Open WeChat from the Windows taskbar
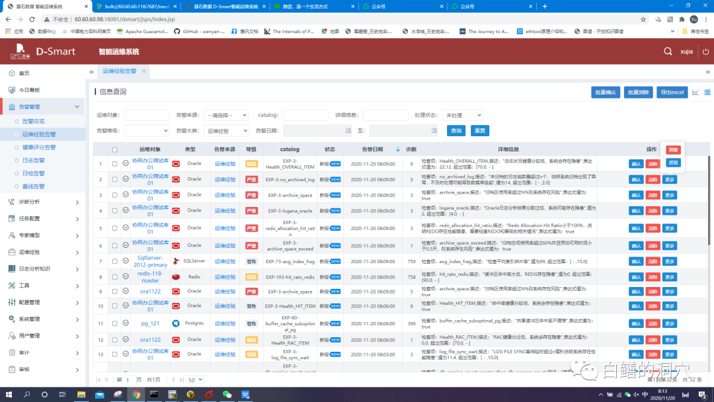This screenshot has width=714, height=402. tap(227, 395)
